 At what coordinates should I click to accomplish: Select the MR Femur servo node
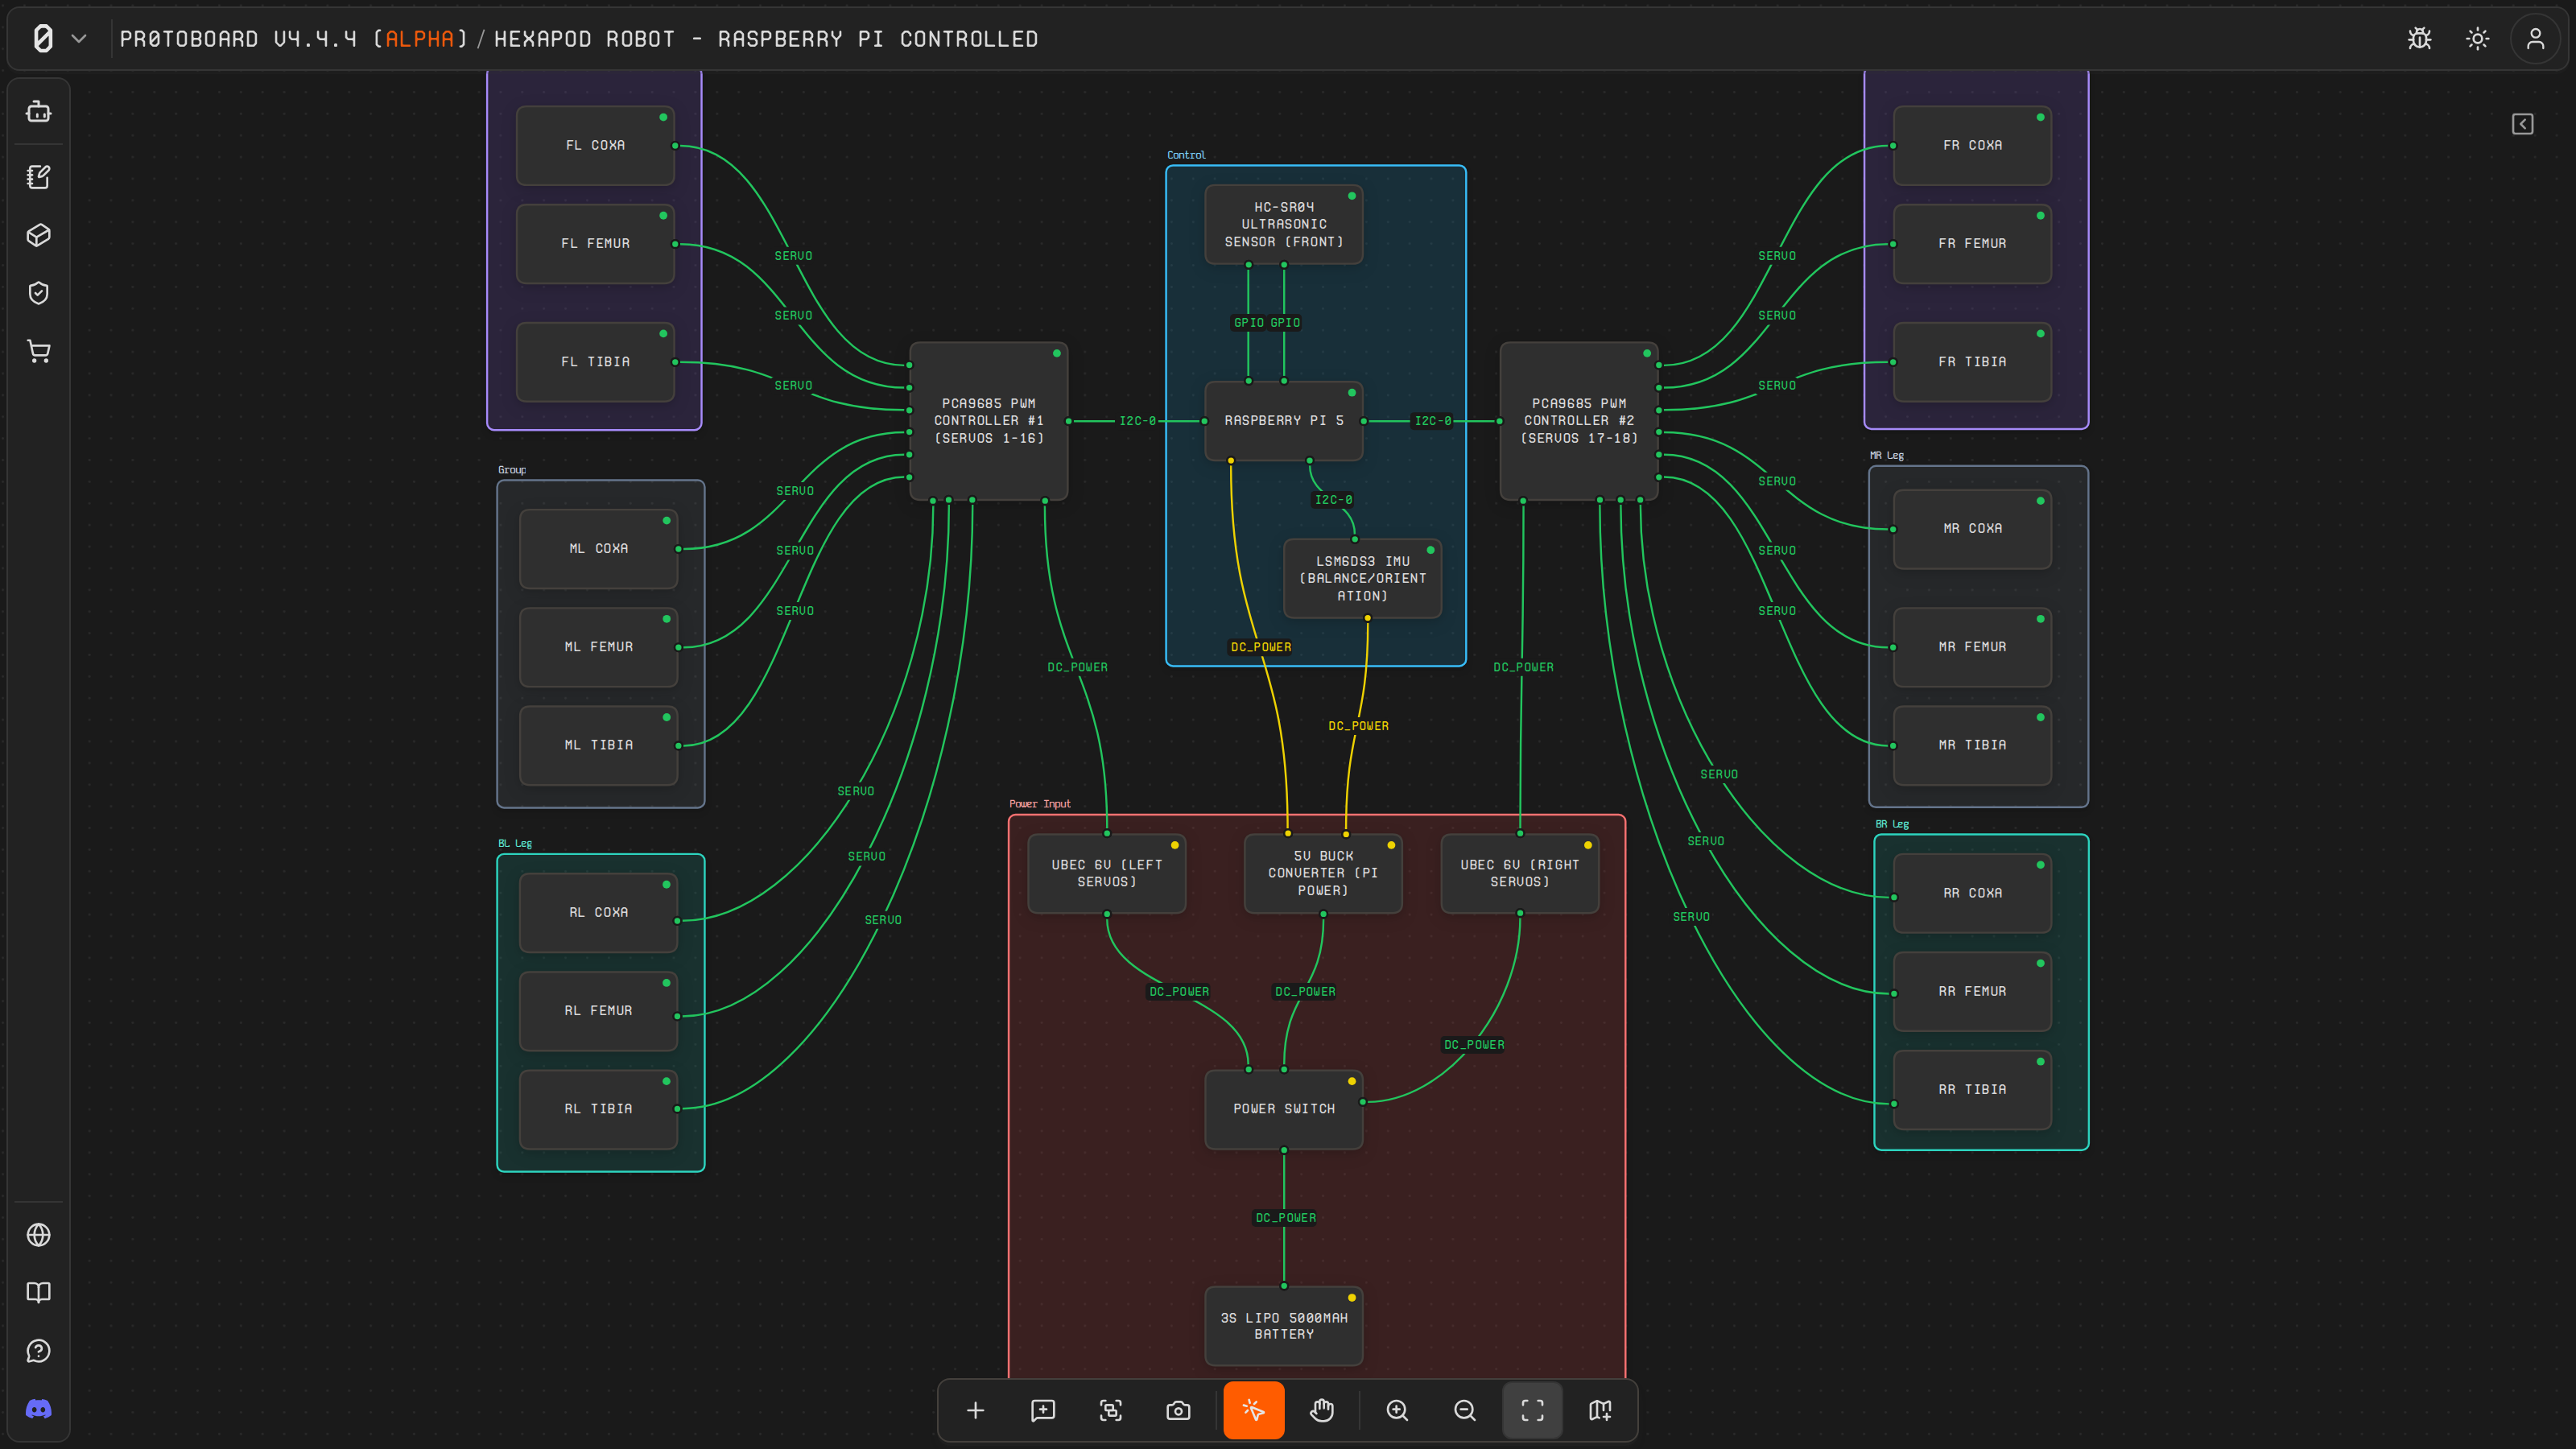(x=1972, y=647)
